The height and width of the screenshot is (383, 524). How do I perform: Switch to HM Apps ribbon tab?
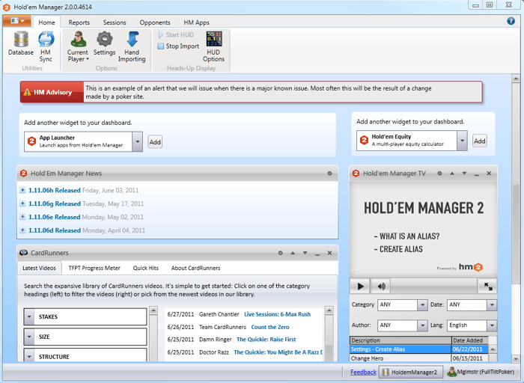click(x=196, y=22)
